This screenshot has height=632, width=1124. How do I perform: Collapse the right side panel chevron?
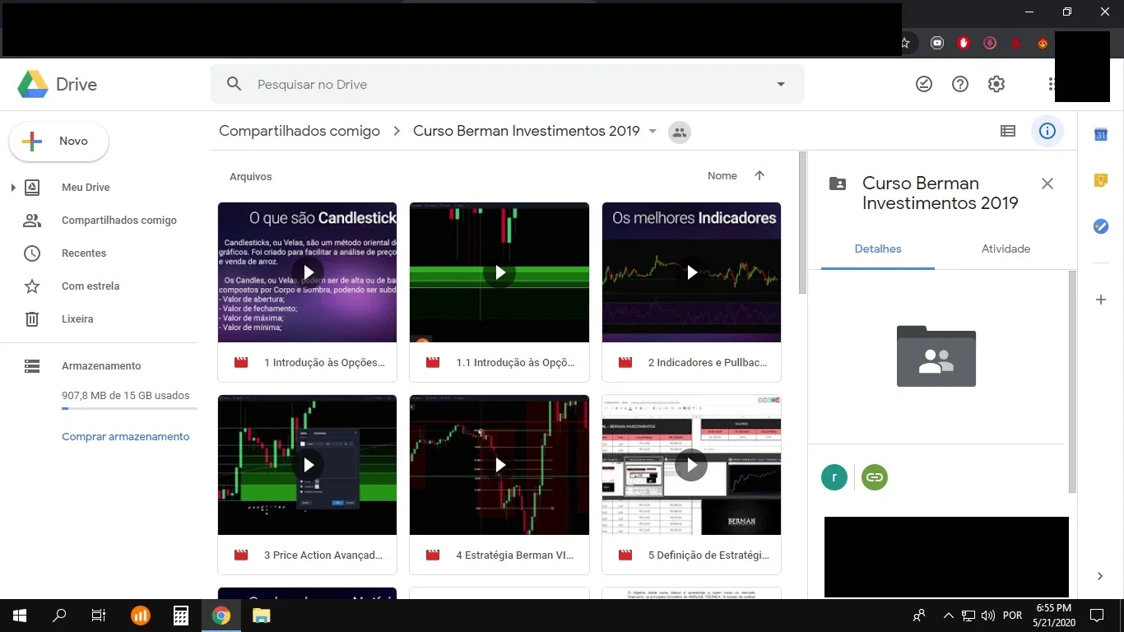click(1100, 576)
